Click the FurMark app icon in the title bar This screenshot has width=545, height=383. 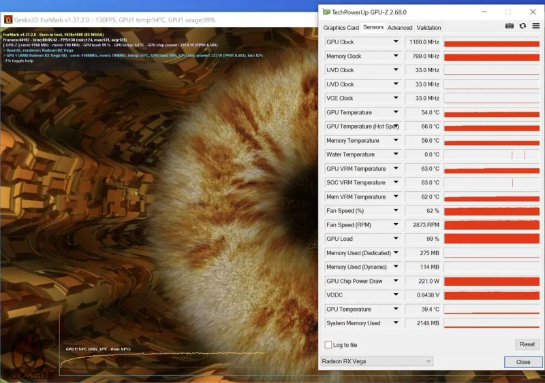[8, 20]
